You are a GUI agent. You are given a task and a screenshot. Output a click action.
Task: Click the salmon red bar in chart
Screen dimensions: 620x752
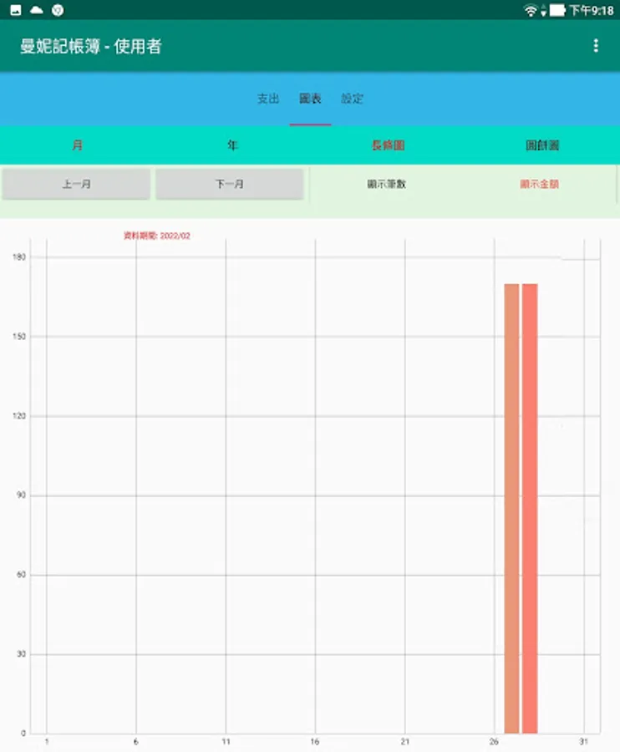[530, 508]
